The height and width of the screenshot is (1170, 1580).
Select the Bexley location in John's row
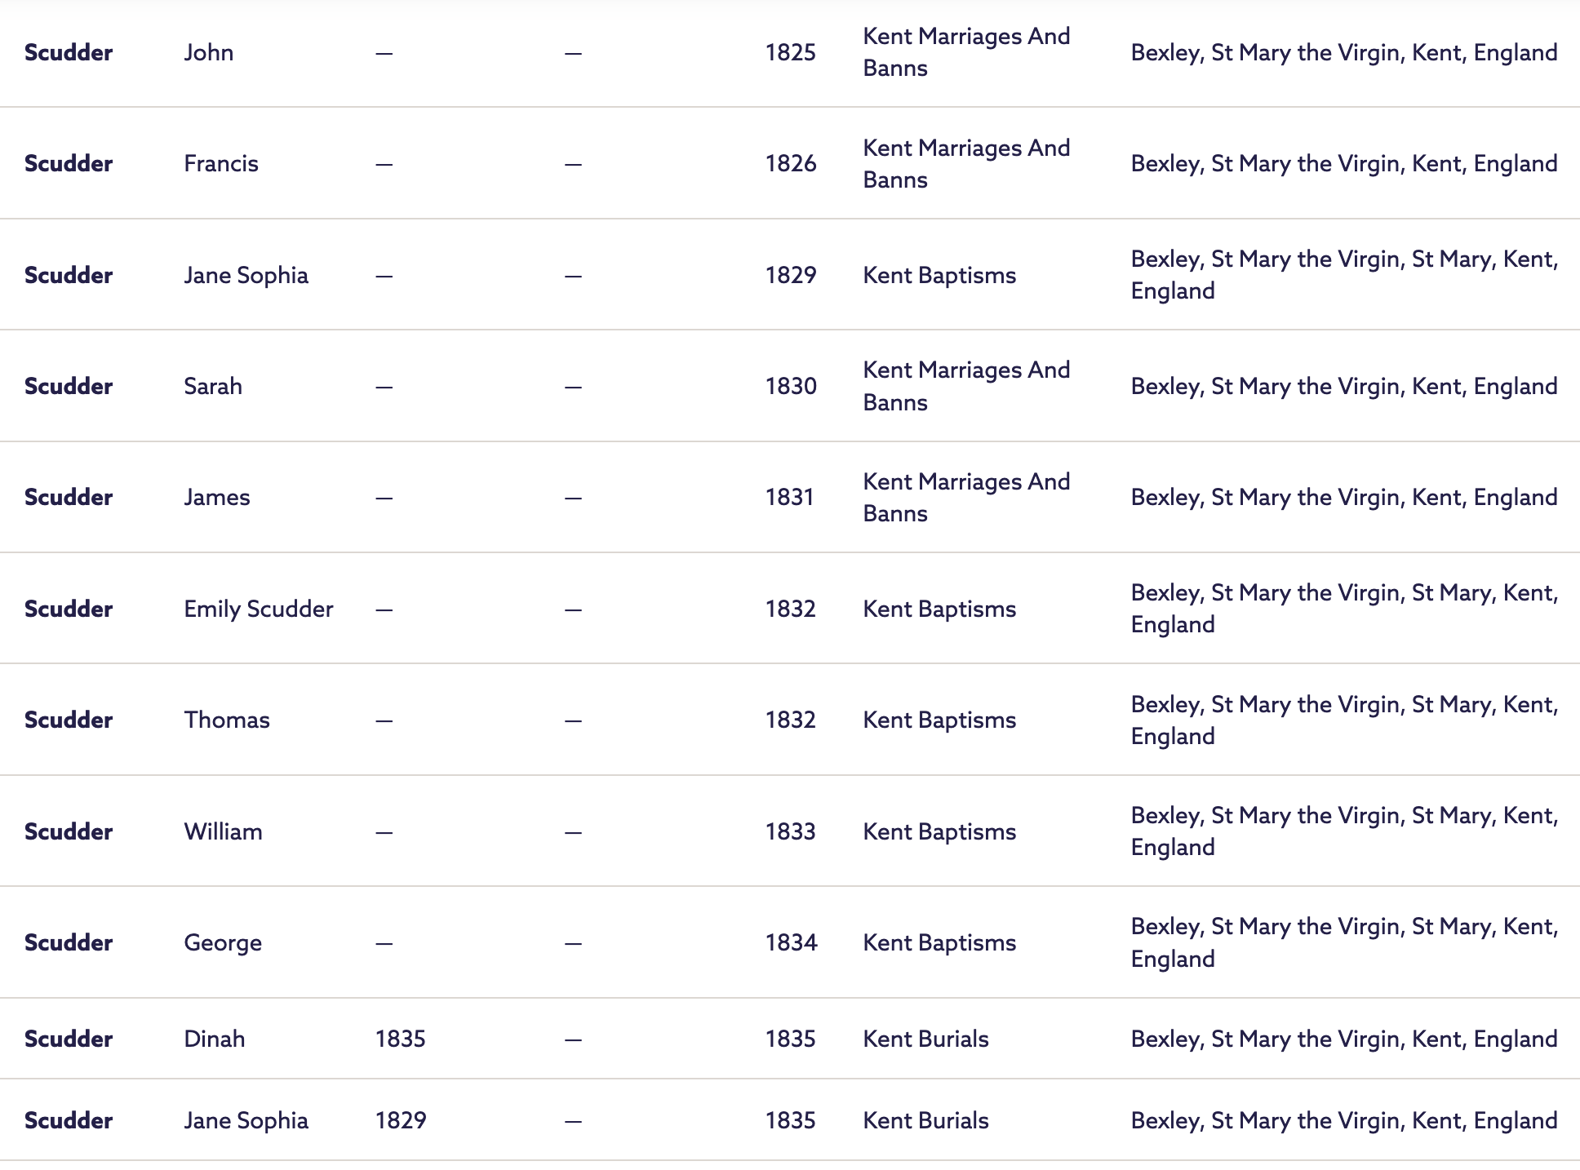[1343, 53]
